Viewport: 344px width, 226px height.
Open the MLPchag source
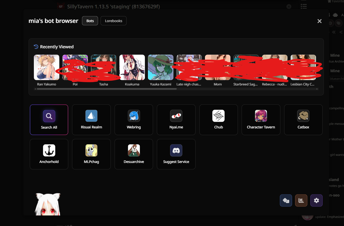coord(91,154)
